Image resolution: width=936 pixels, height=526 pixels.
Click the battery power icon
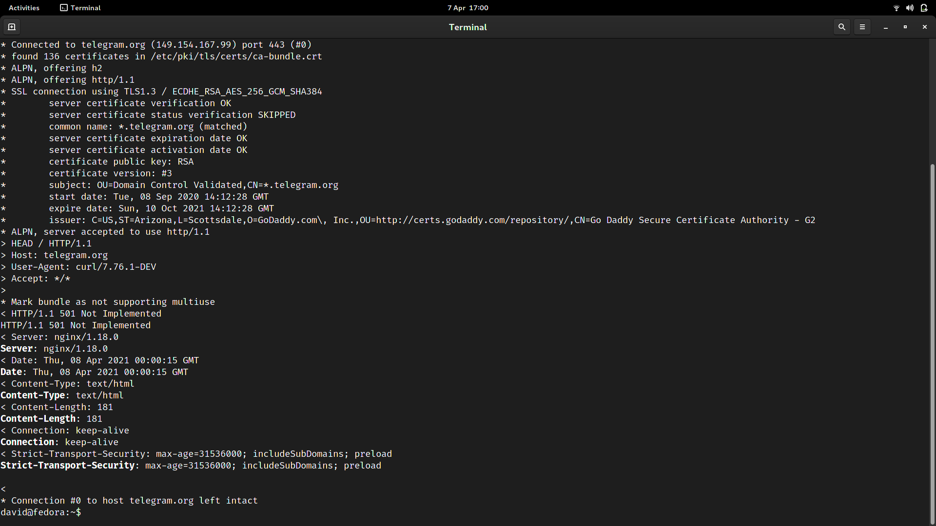coord(924,8)
